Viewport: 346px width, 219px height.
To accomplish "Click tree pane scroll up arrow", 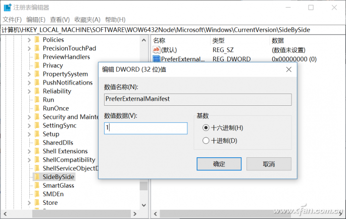I will pyautogui.click(x=144, y=40).
